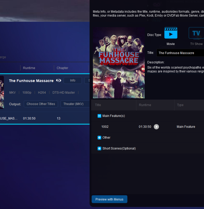Click Choose Other Titles button
This screenshot has width=204, height=209.
41,104
